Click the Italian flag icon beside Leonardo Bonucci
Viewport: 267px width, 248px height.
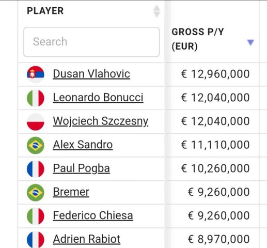[x=36, y=98]
